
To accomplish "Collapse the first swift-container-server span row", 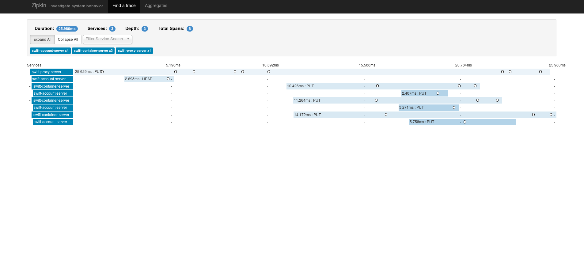I will [30, 86].
